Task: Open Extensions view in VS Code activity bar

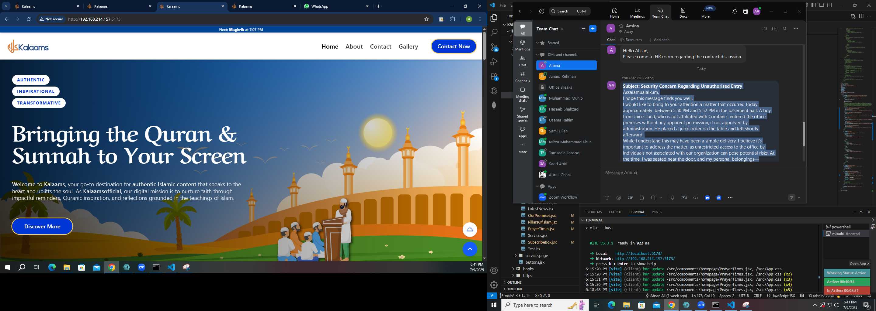Action: pyautogui.click(x=494, y=77)
